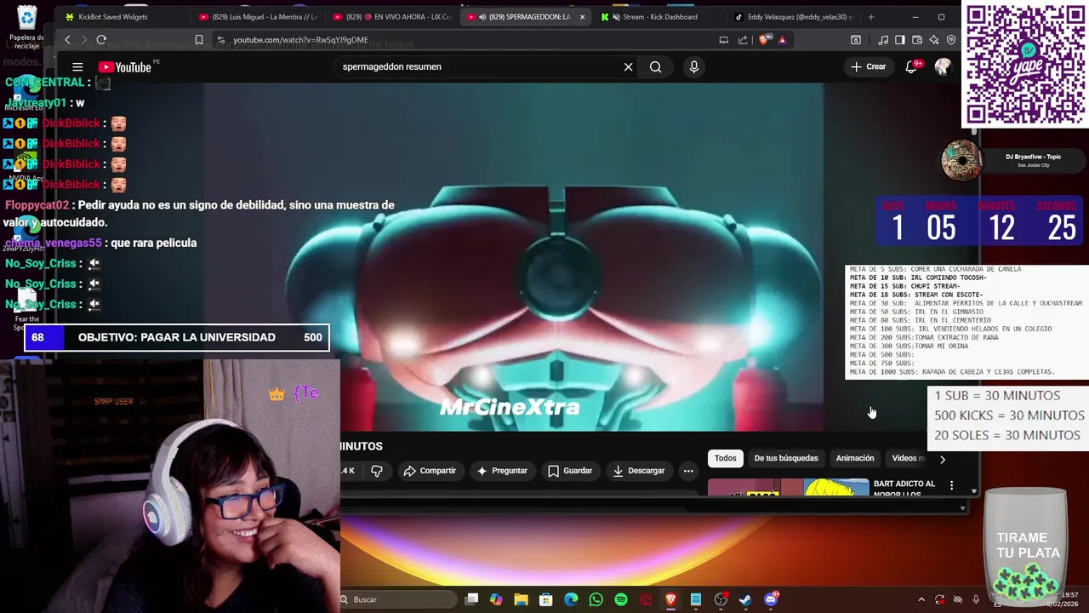Open File Explorer from the taskbar
The height and width of the screenshot is (613, 1089).
point(521,599)
